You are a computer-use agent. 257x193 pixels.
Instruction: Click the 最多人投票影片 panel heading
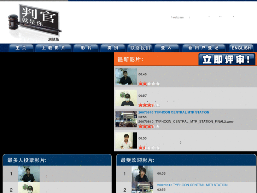point(27,160)
